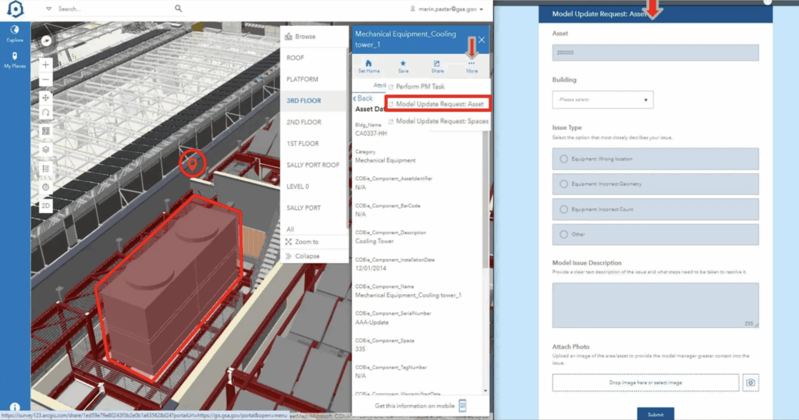Click the search magnifier icon

pos(179,8)
